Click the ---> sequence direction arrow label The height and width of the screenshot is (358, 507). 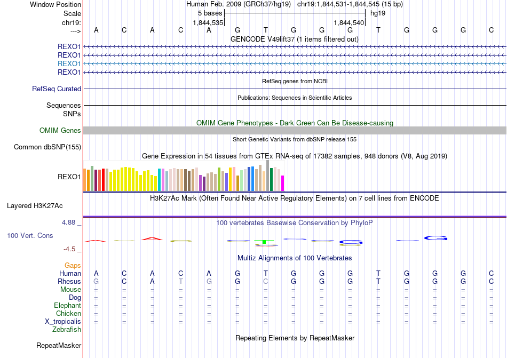[x=75, y=31]
